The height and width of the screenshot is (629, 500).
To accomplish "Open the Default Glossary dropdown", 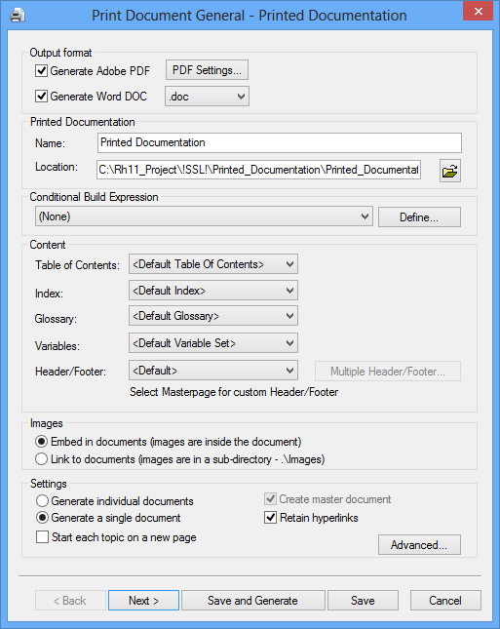I will pos(213,316).
